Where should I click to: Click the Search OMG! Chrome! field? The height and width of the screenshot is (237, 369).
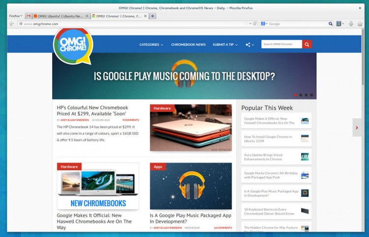(x=281, y=44)
